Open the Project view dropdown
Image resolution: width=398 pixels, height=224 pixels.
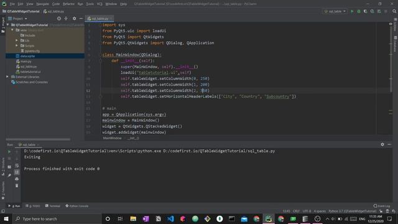17,19
